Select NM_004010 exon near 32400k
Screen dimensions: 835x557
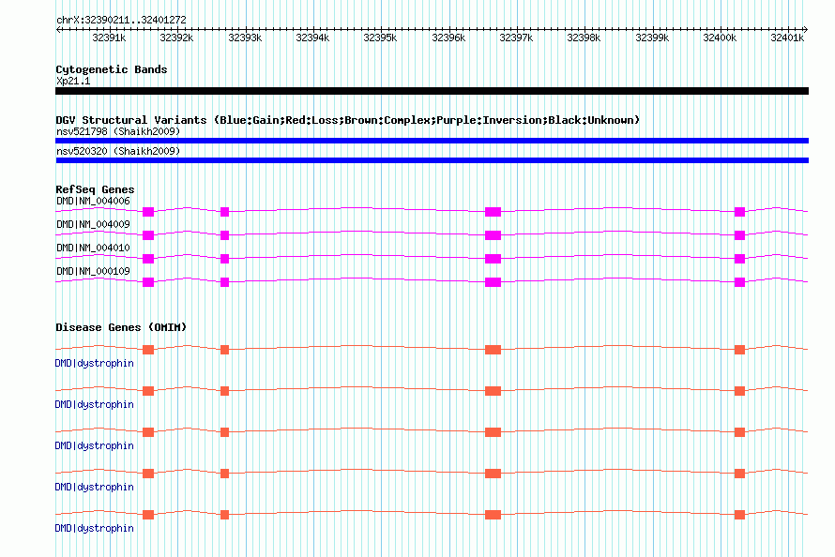[739, 259]
